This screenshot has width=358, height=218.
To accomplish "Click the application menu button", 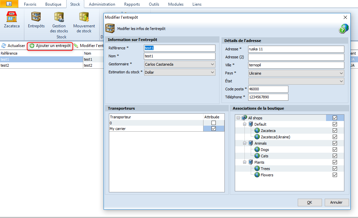I will pyautogui.click(x=9, y=4).
